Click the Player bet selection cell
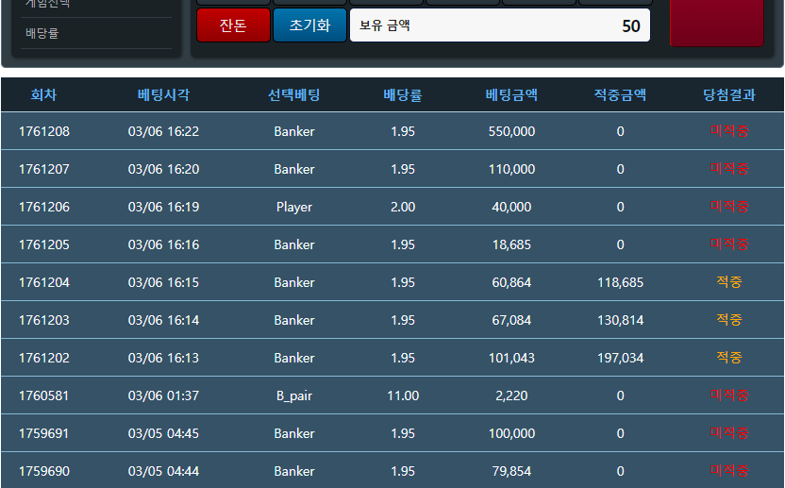The width and height of the screenshot is (785, 488). [x=294, y=207]
